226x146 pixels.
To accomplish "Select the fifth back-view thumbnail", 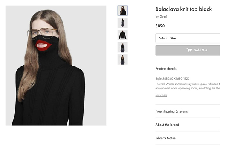I will coord(122,59).
